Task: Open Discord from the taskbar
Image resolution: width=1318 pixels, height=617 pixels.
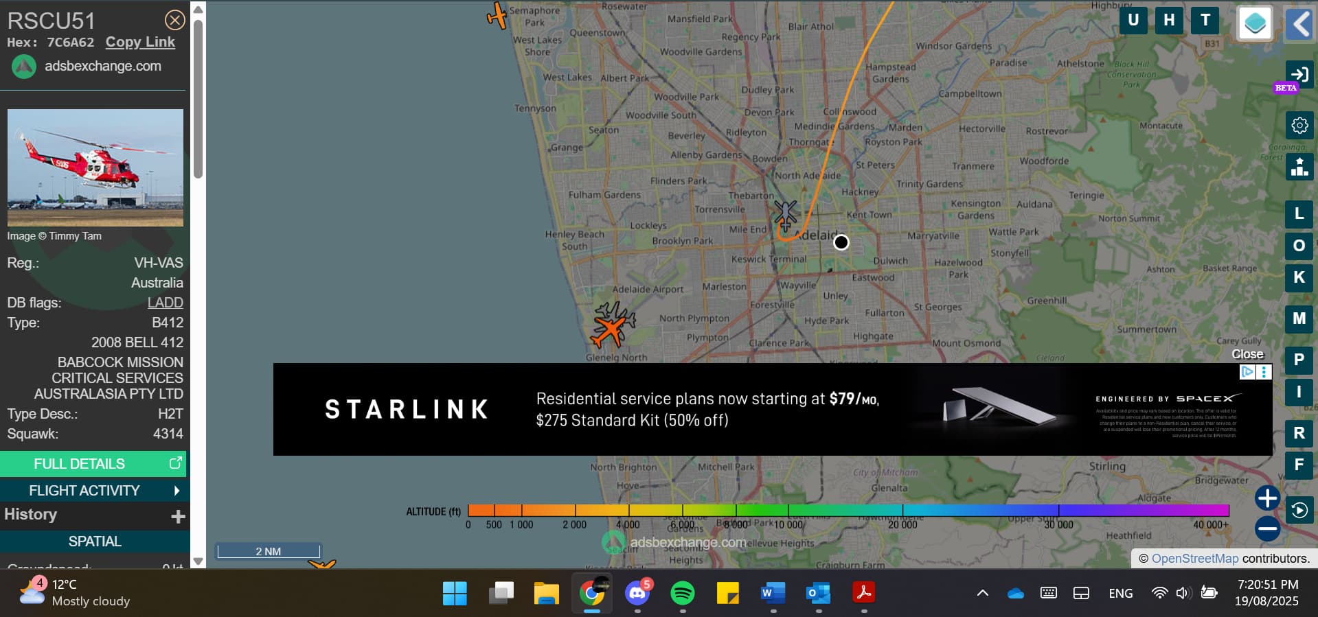Action: point(637,593)
